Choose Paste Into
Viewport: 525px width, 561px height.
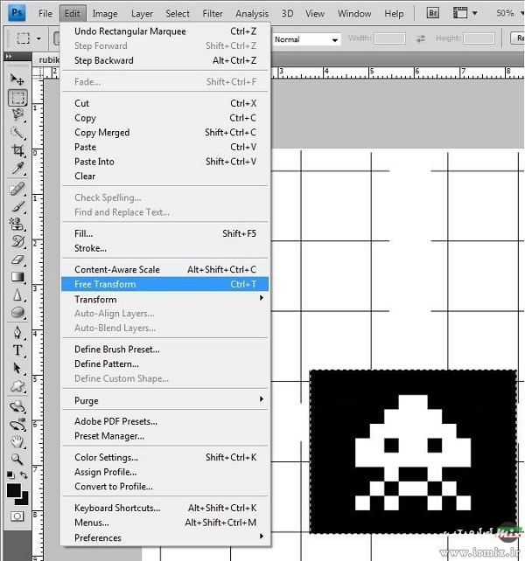coord(164,162)
